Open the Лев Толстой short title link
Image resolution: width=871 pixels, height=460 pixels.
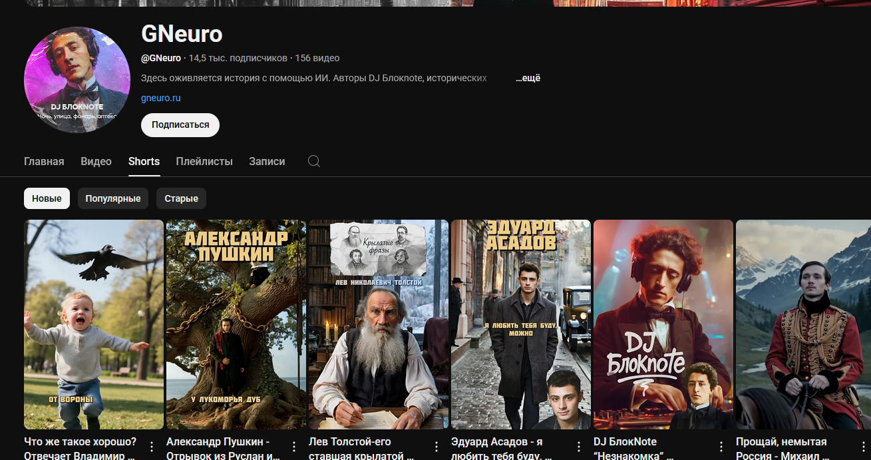pos(360,448)
